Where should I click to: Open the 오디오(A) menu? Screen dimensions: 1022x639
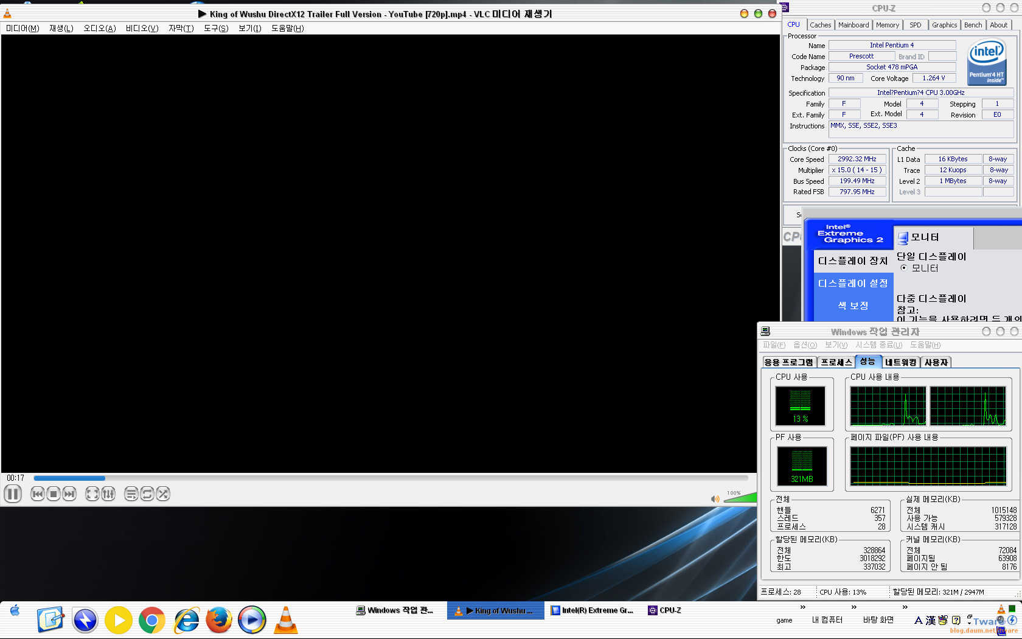[x=100, y=29]
